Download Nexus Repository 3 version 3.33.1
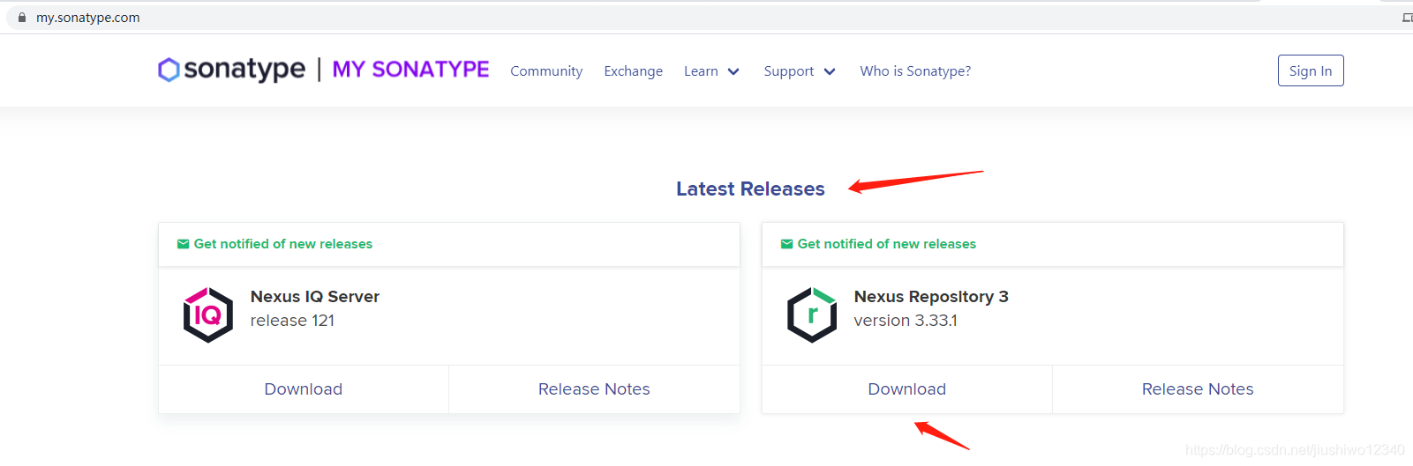The image size is (1413, 466). 907,389
